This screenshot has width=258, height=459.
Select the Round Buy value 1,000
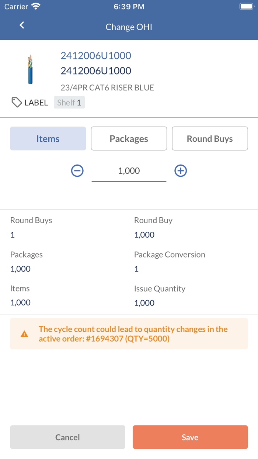point(144,235)
